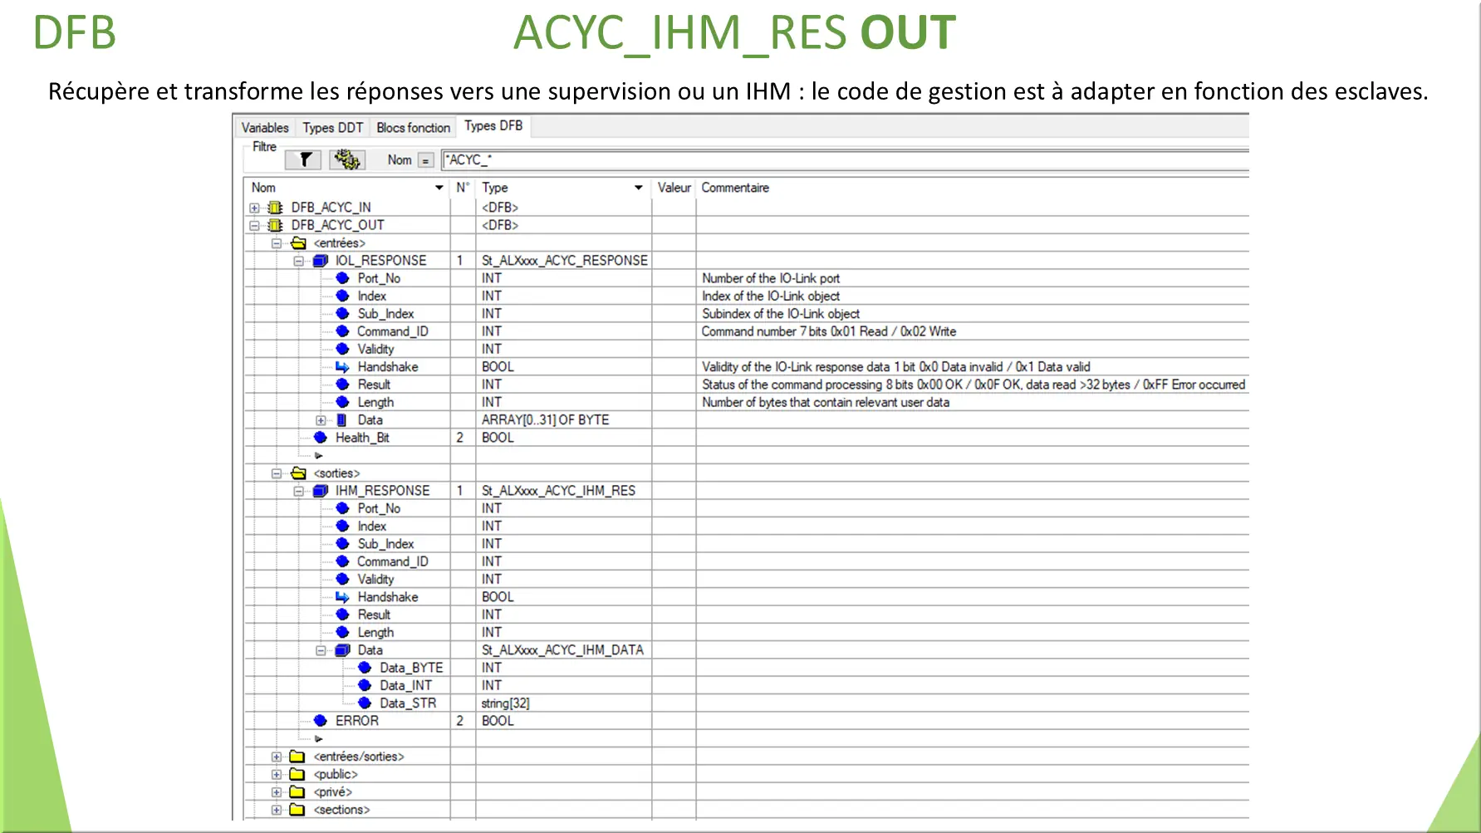
Task: Click the entrées folder icon
Action: tap(298, 243)
